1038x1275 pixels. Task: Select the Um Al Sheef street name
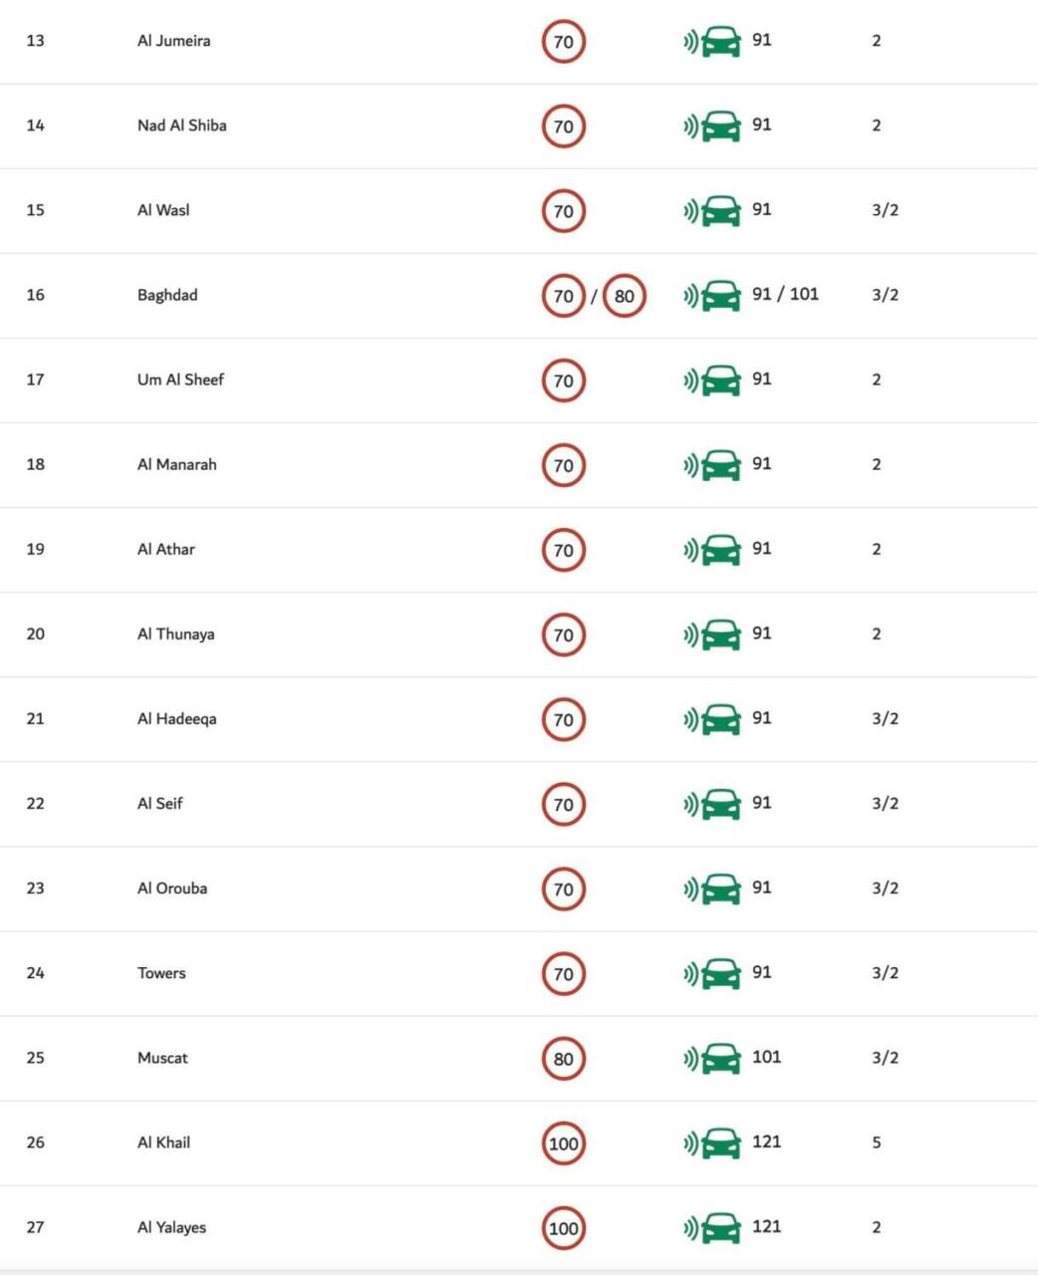click(x=180, y=380)
